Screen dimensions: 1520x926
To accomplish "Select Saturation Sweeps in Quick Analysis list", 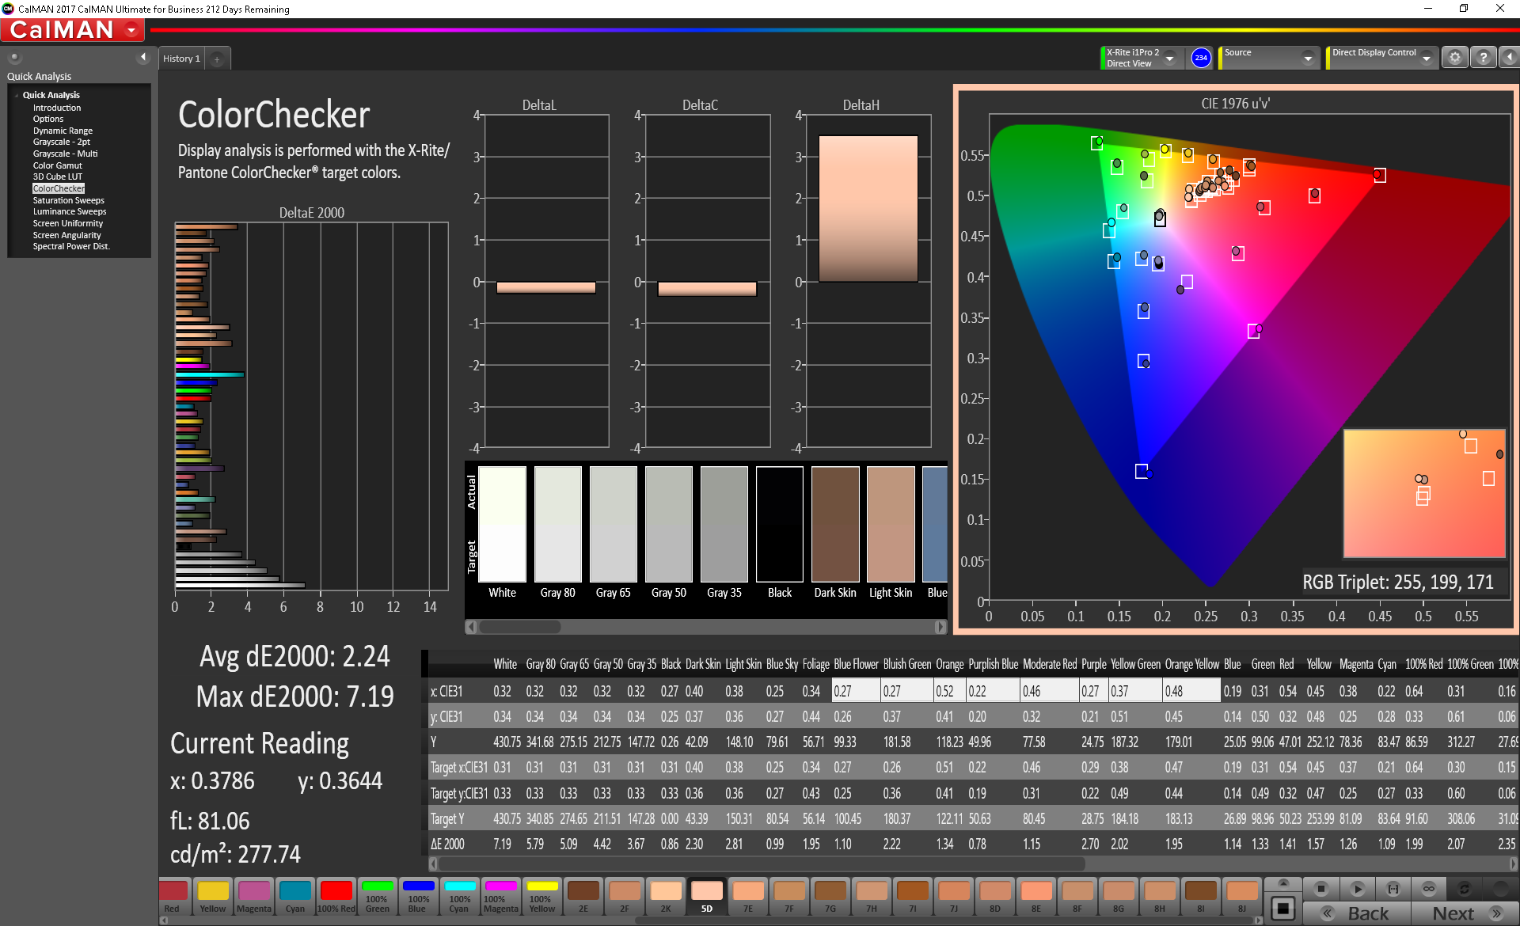I will point(68,200).
